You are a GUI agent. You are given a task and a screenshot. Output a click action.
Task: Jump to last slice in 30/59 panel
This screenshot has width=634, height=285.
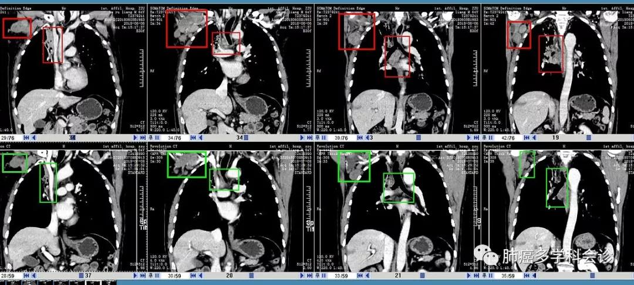(309, 276)
